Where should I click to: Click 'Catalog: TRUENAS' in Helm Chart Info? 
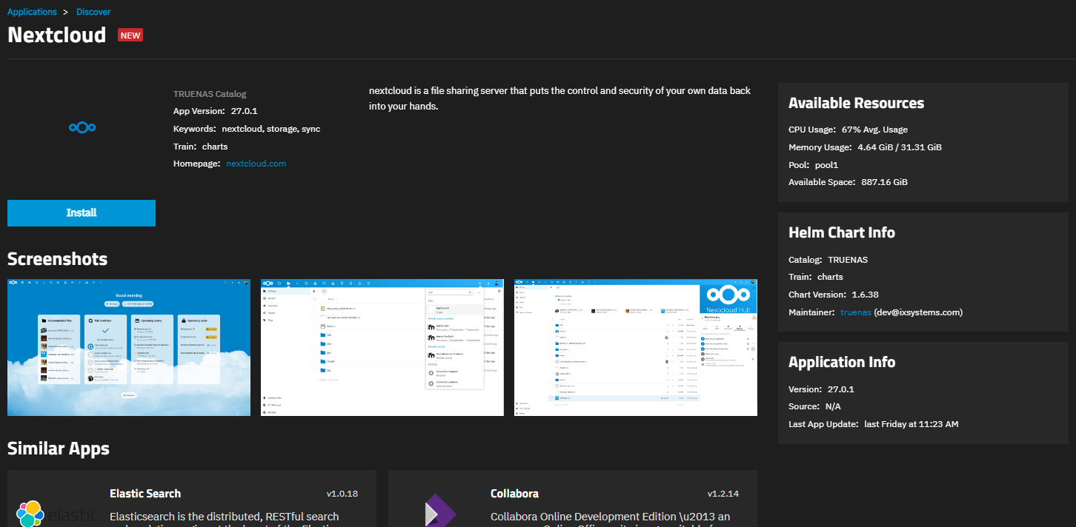(828, 260)
